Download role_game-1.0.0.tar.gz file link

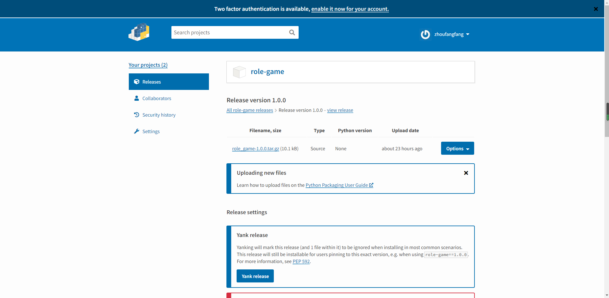[x=256, y=149]
